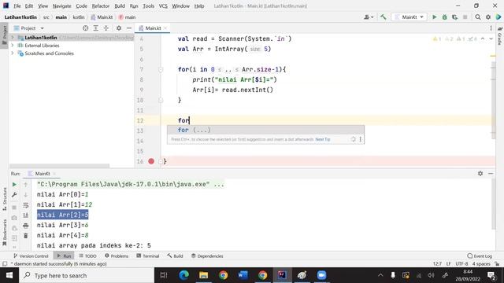Click 4 spaces indent setting

pyautogui.click(x=481, y=264)
